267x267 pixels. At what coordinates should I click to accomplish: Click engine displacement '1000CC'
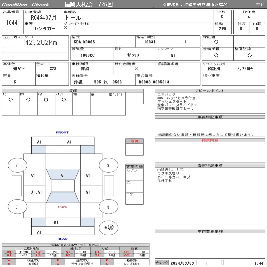click(87, 55)
